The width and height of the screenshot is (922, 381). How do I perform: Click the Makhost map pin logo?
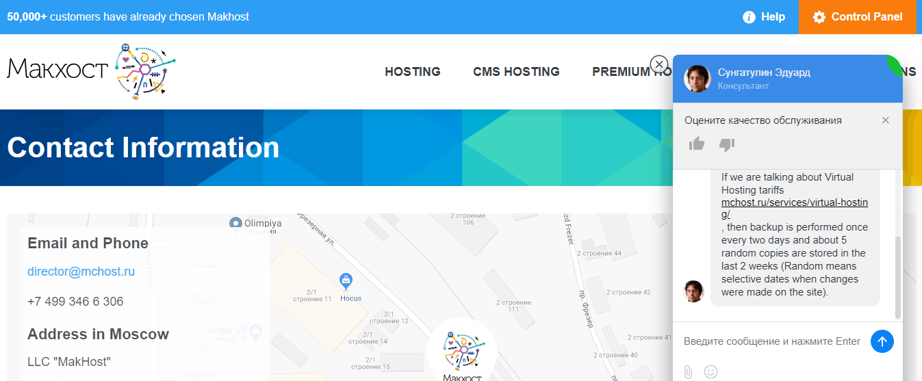click(462, 350)
